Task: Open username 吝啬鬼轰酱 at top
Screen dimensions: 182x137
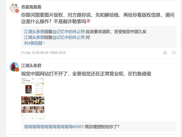Action: coord(31,7)
